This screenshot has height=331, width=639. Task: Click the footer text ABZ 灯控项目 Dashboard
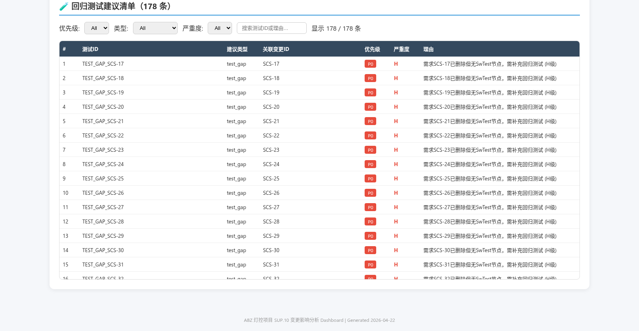click(x=319, y=320)
